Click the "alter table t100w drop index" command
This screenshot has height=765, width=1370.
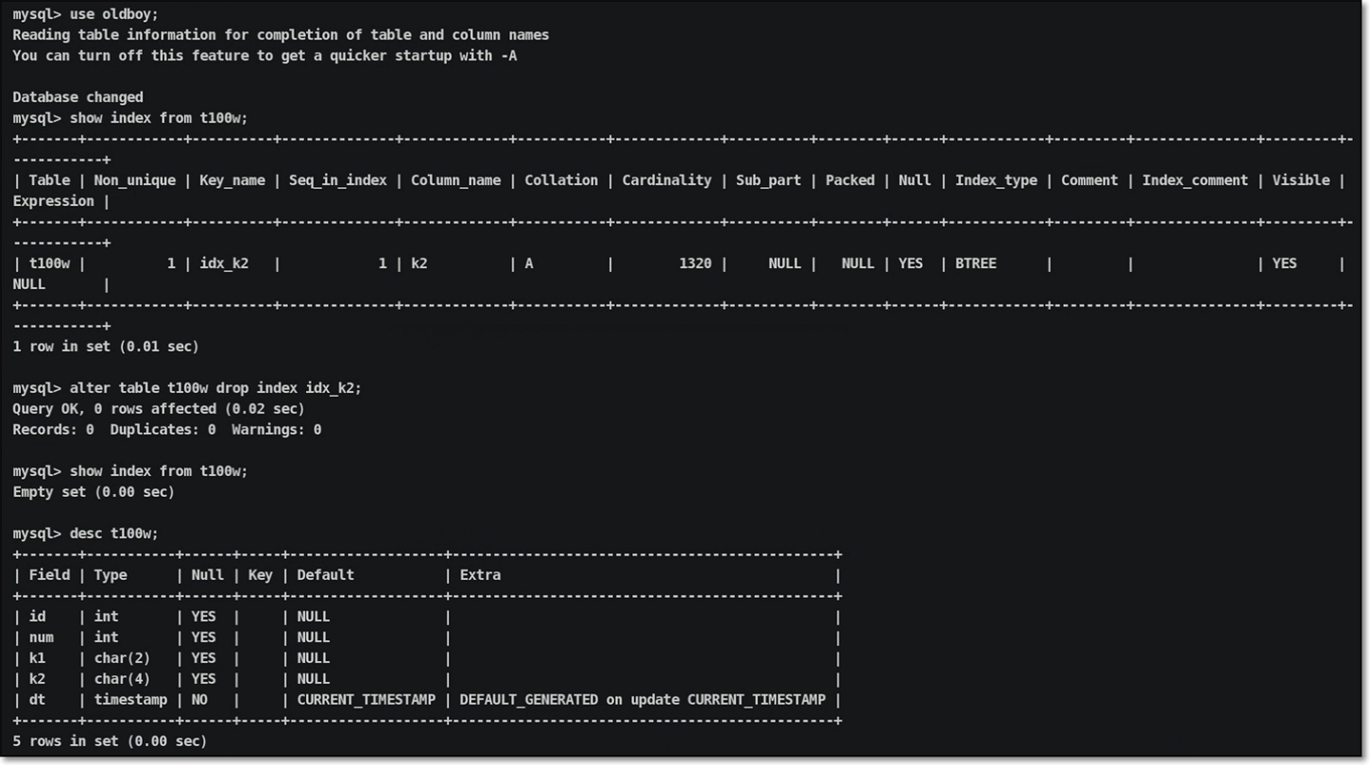[x=215, y=388]
